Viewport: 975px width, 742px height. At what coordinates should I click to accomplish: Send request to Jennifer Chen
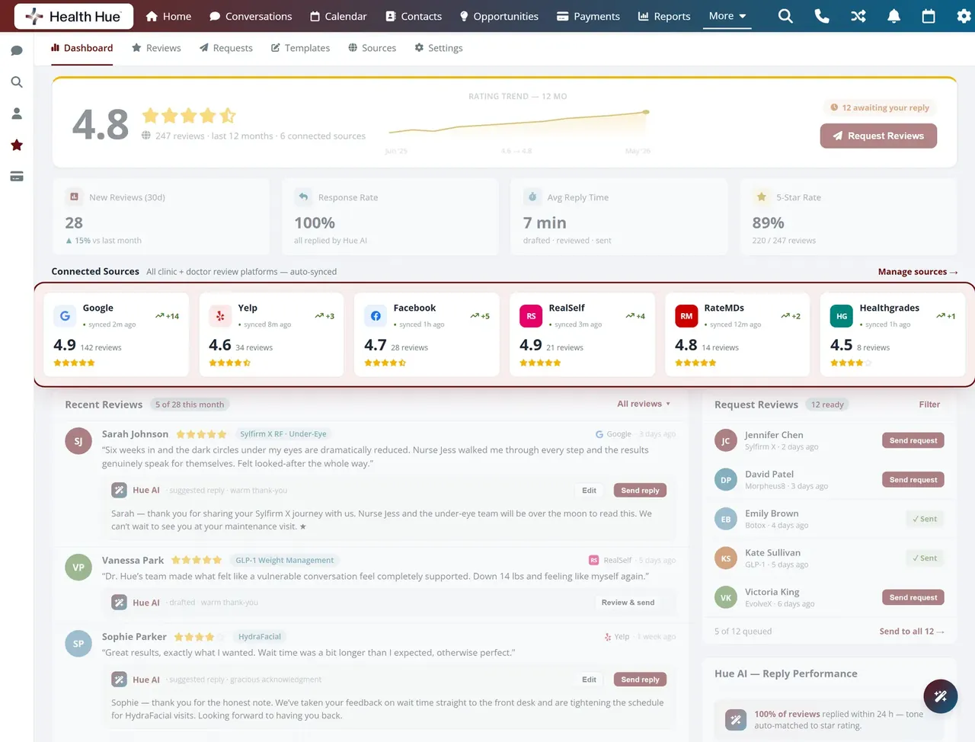(913, 440)
